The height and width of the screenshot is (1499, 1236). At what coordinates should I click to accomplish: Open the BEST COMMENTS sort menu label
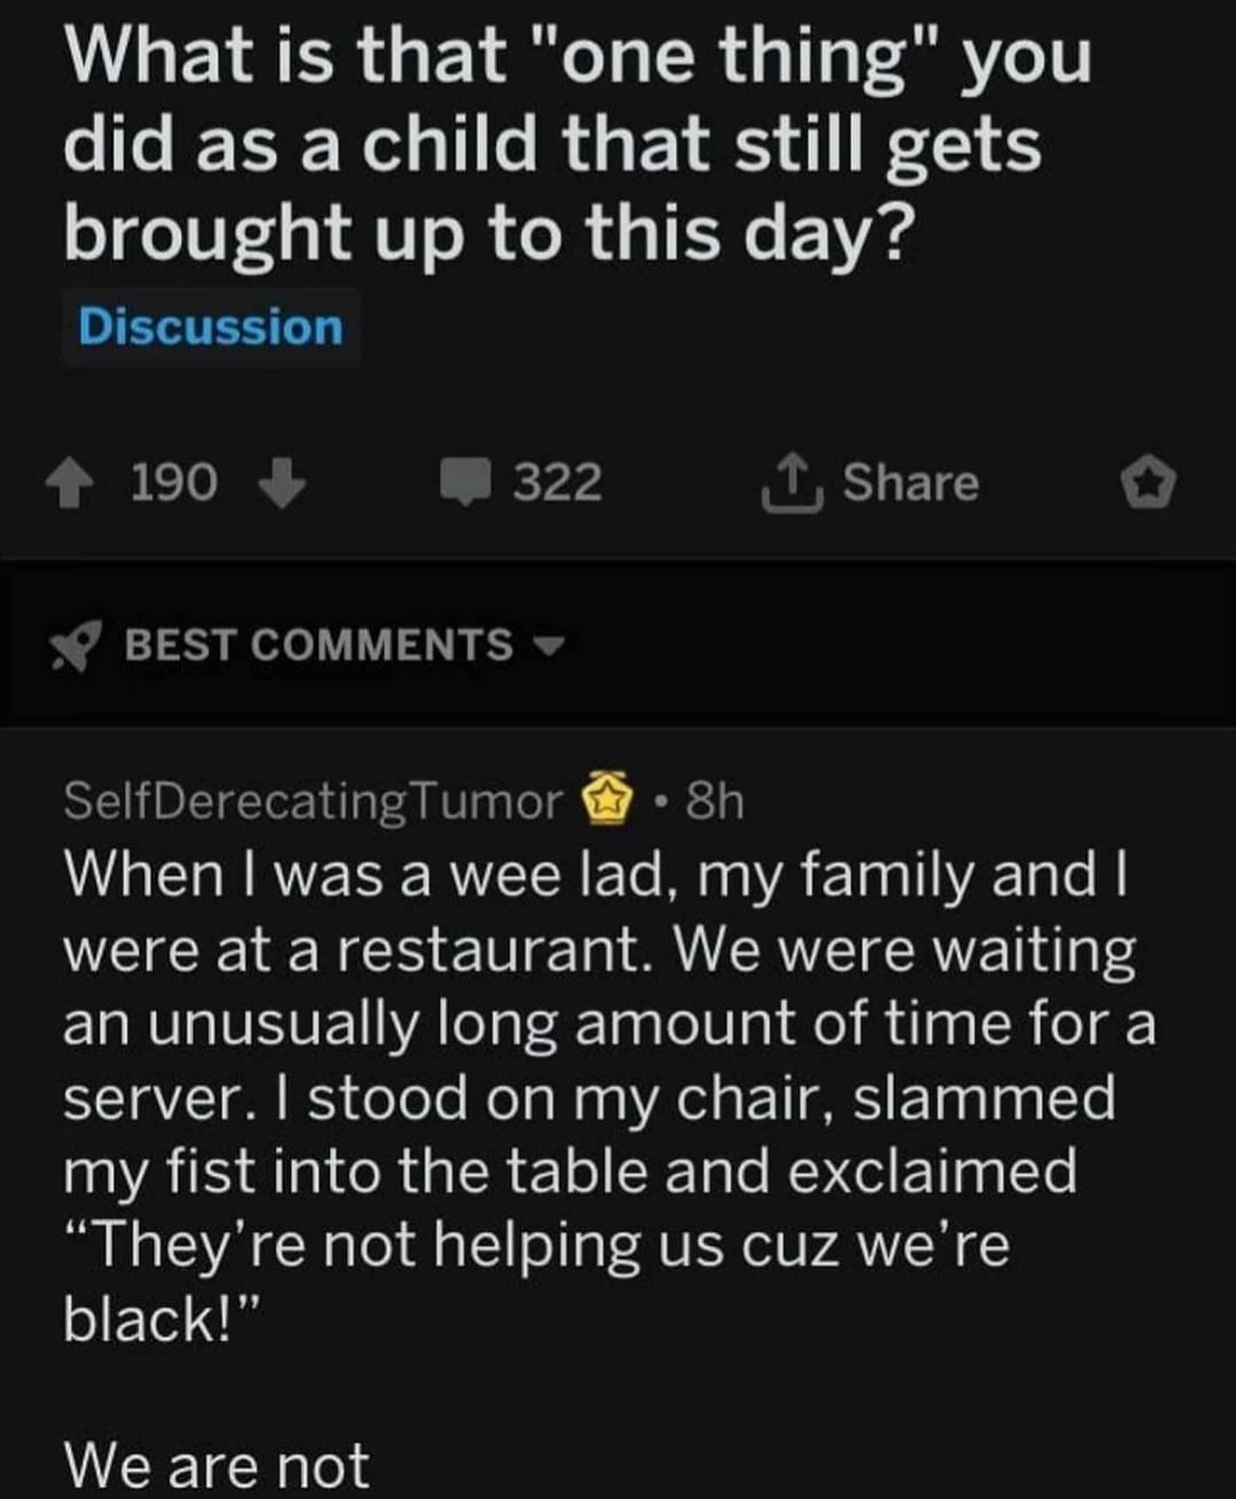319,645
